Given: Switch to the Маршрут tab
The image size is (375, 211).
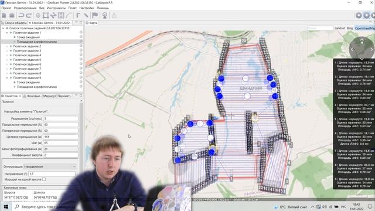Looking at the screenshot, I should [x=49, y=96].
